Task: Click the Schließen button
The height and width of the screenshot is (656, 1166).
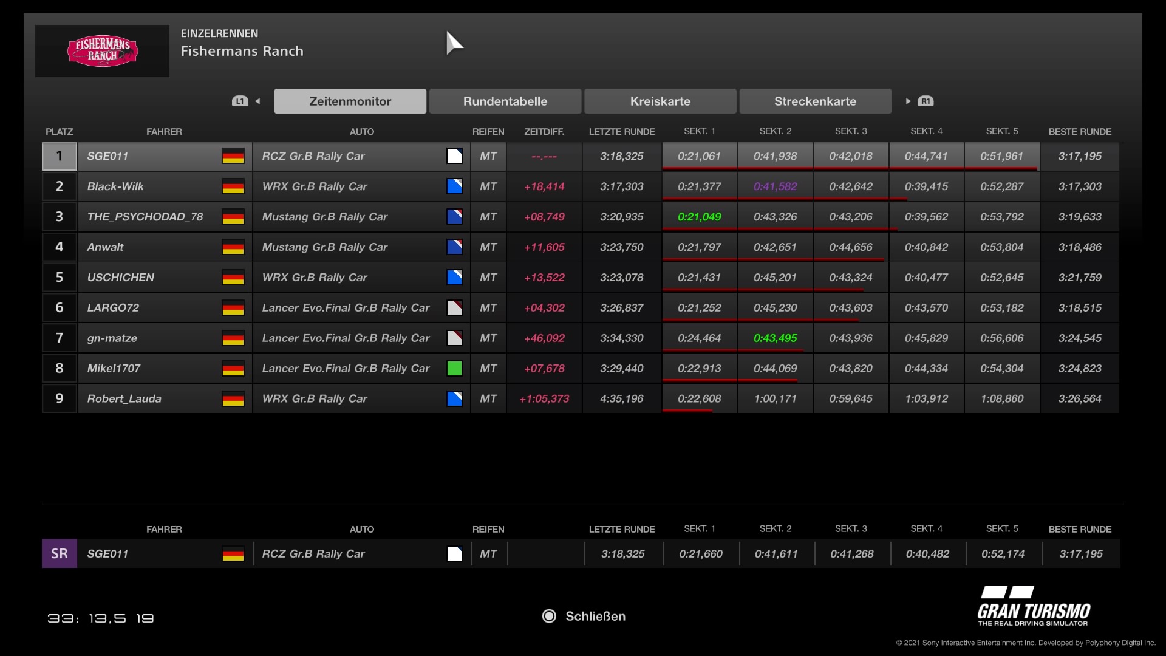Action: click(595, 617)
